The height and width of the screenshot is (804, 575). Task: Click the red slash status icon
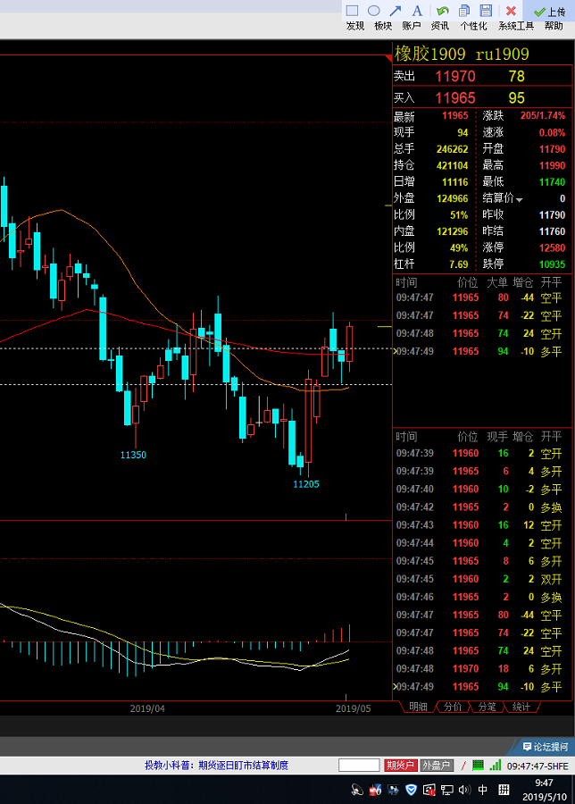[x=463, y=766]
